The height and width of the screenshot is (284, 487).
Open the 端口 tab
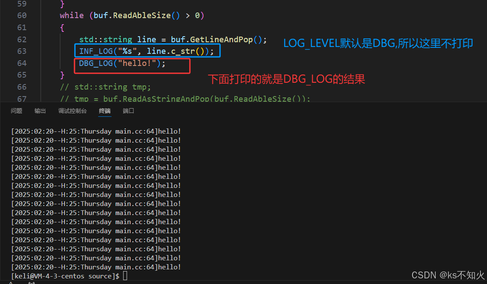pos(128,111)
